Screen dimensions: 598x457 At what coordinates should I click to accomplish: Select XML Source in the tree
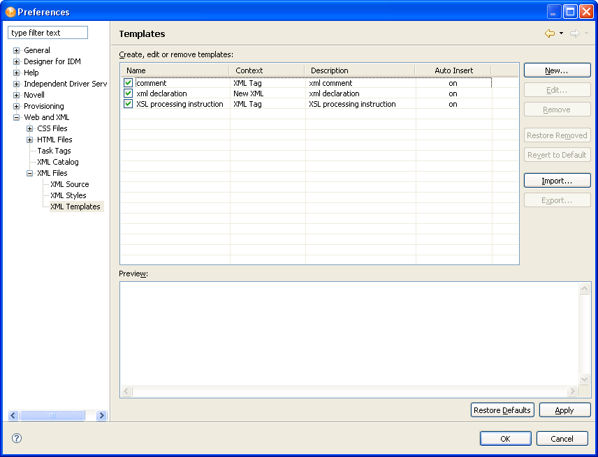pyautogui.click(x=69, y=184)
